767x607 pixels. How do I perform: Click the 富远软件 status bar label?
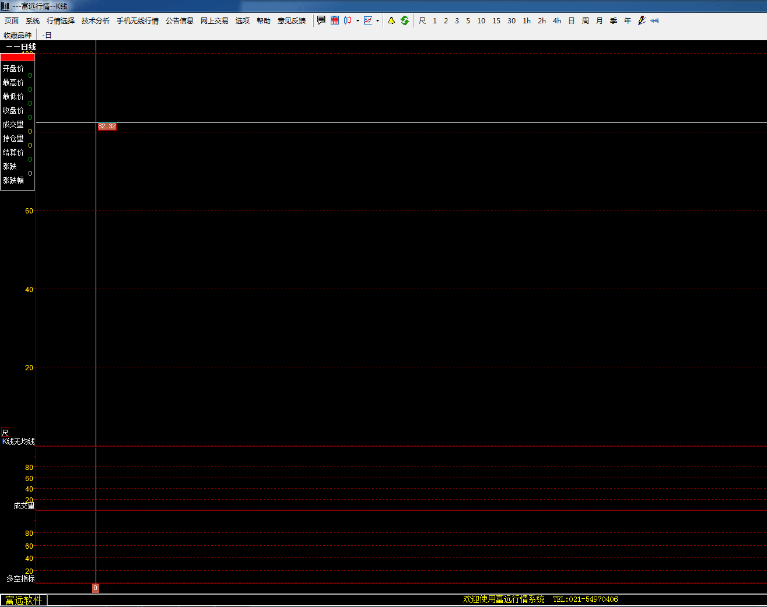coord(24,600)
